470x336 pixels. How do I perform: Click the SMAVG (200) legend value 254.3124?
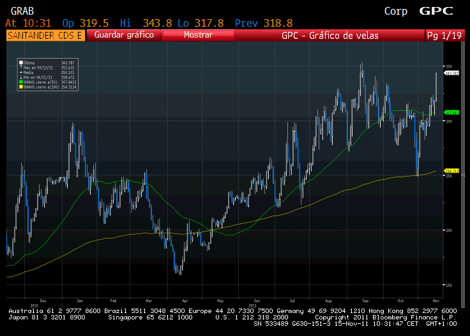coord(68,87)
